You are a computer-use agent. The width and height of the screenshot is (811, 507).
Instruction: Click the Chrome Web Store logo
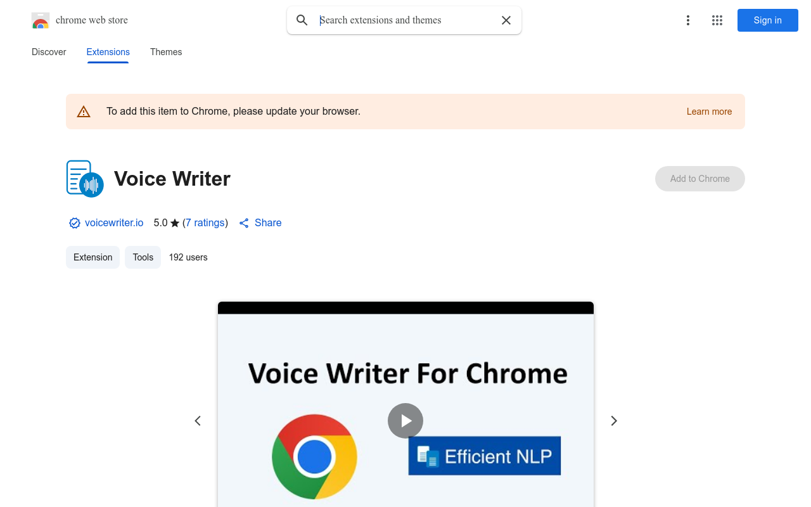pyautogui.click(x=41, y=20)
